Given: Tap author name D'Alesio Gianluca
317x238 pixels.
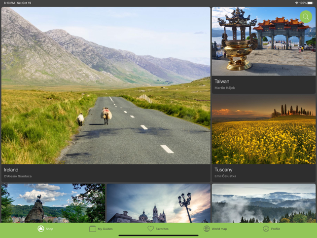Looking at the screenshot, I should (18, 176).
